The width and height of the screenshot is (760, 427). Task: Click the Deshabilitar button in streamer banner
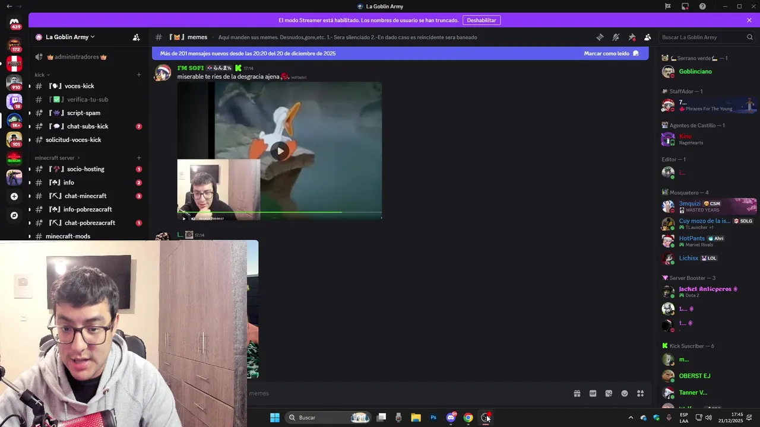pyautogui.click(x=481, y=20)
